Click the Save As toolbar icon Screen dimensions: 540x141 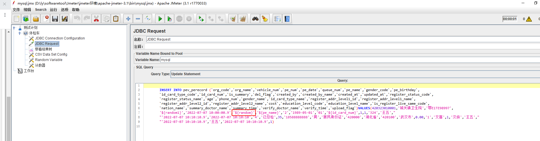click(65, 19)
